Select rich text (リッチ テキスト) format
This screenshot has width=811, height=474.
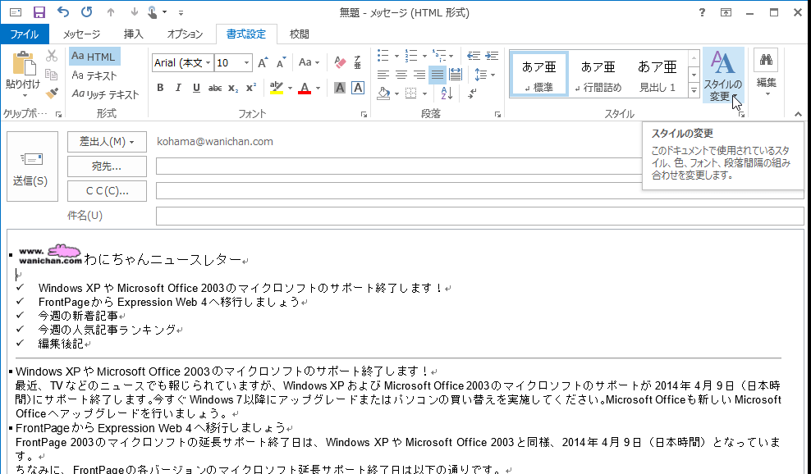pyautogui.click(x=105, y=94)
